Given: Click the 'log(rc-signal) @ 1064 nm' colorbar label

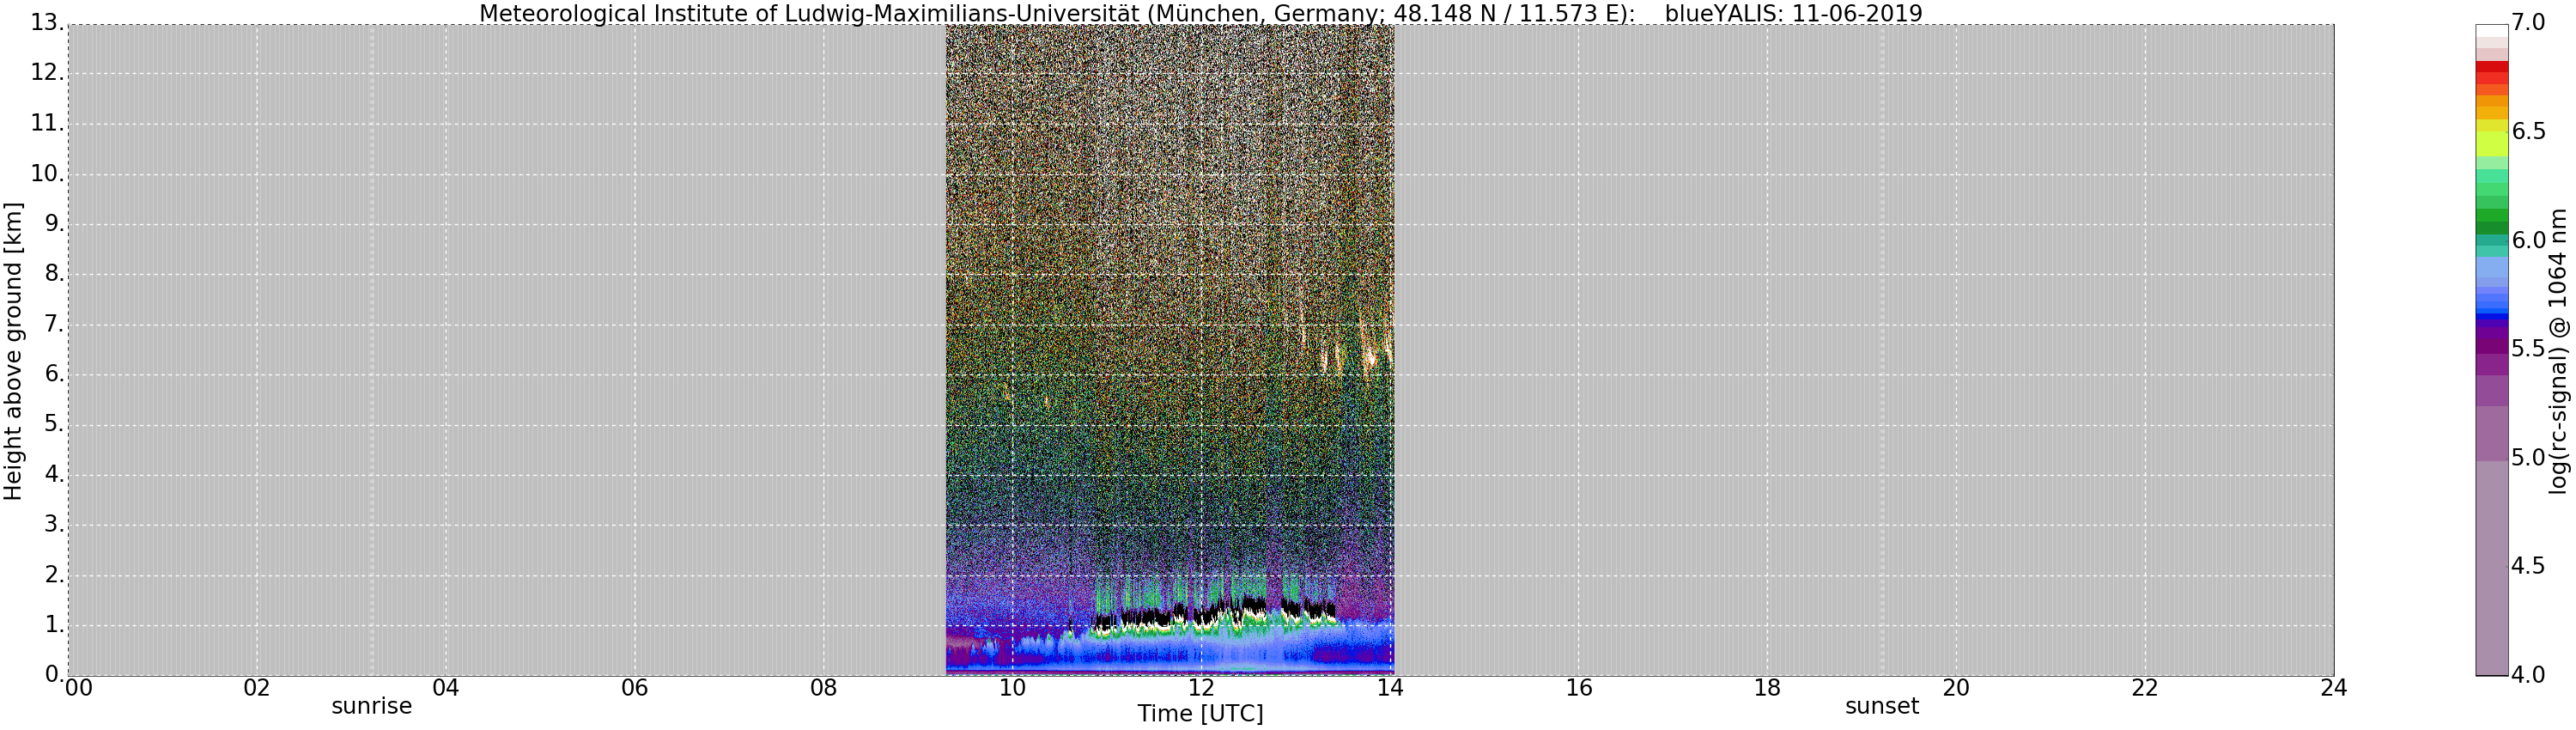Looking at the screenshot, I should click(2558, 351).
